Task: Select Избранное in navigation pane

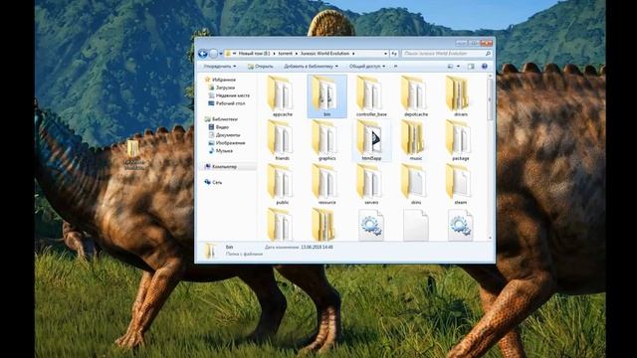Action: 224,80
